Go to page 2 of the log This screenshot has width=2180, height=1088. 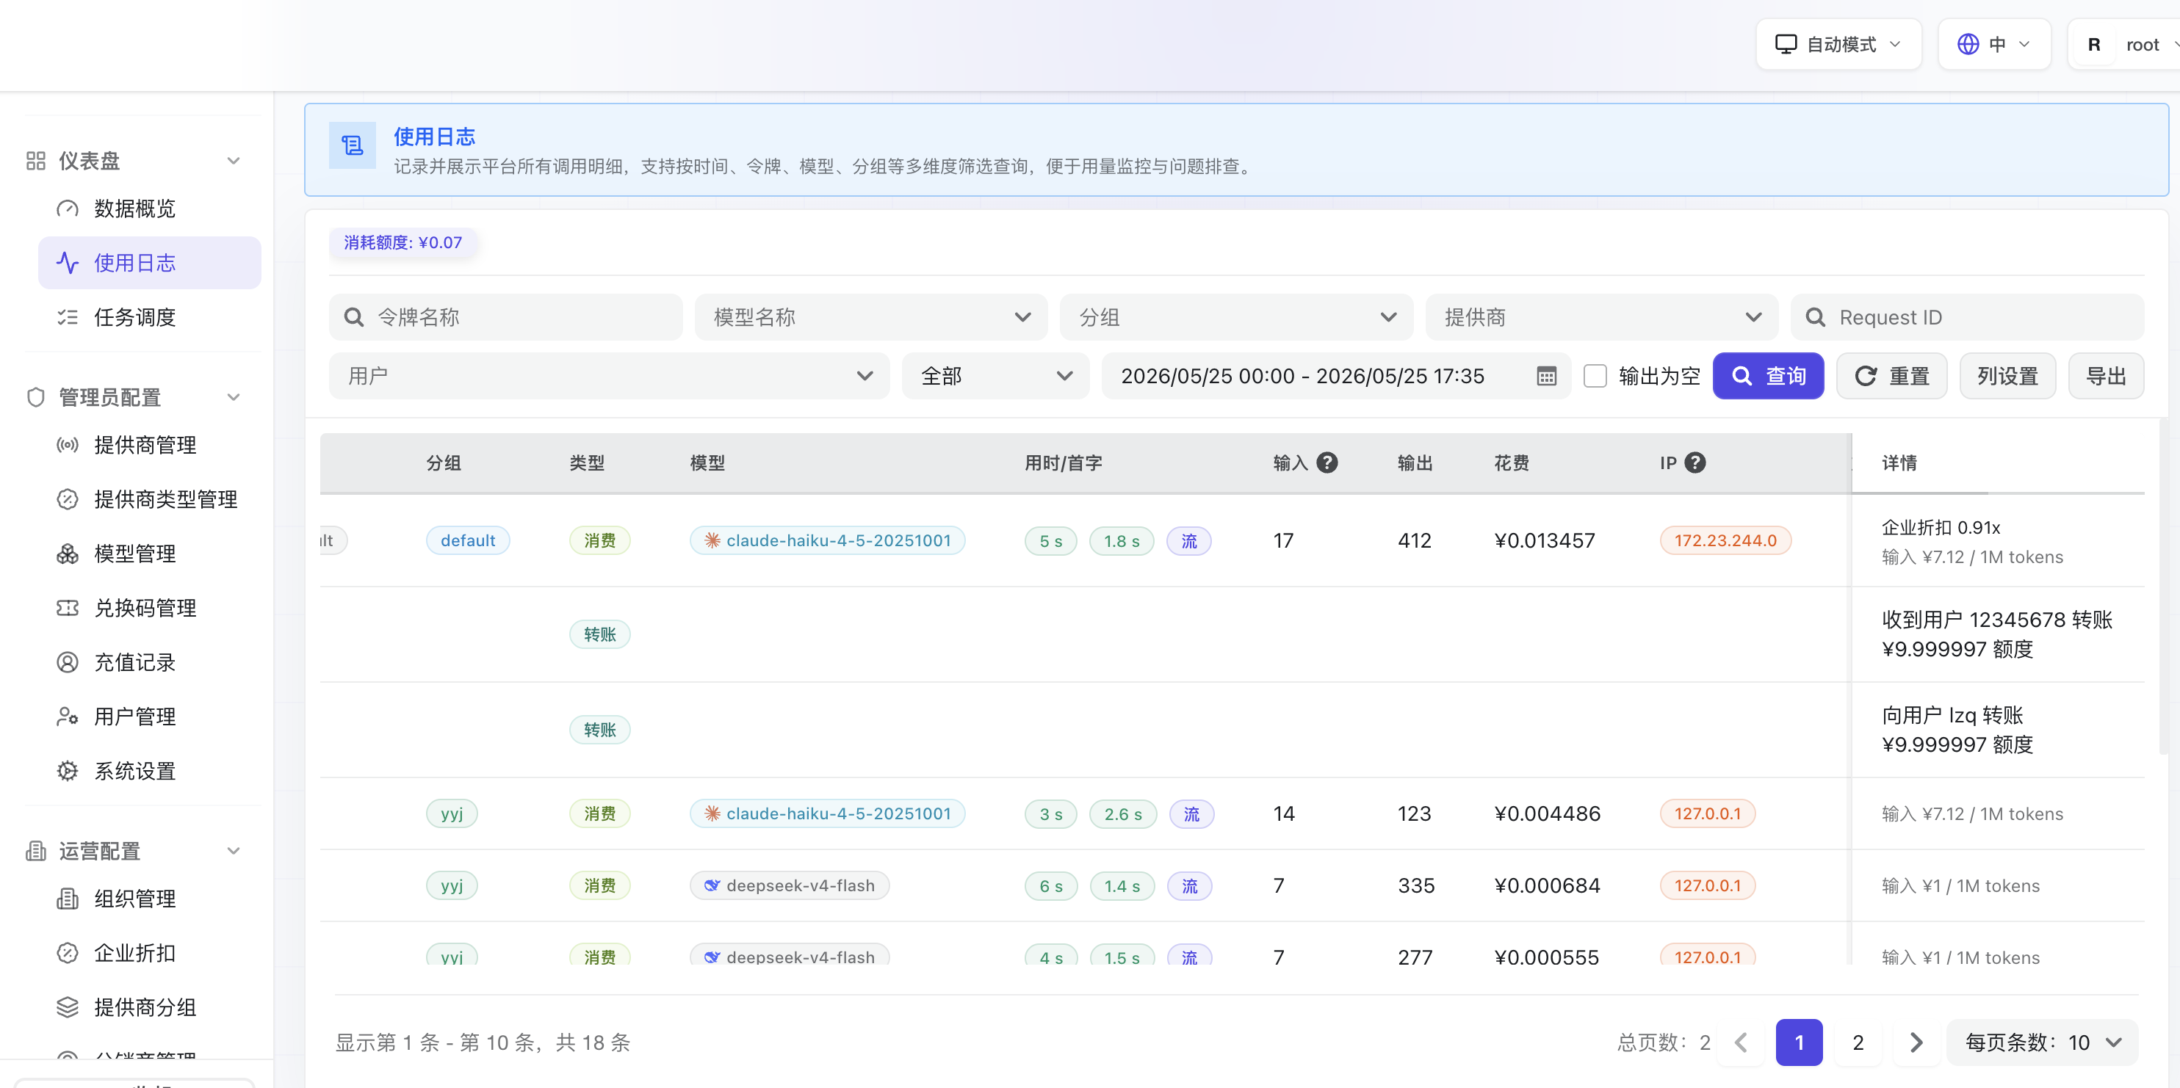tap(1858, 1042)
